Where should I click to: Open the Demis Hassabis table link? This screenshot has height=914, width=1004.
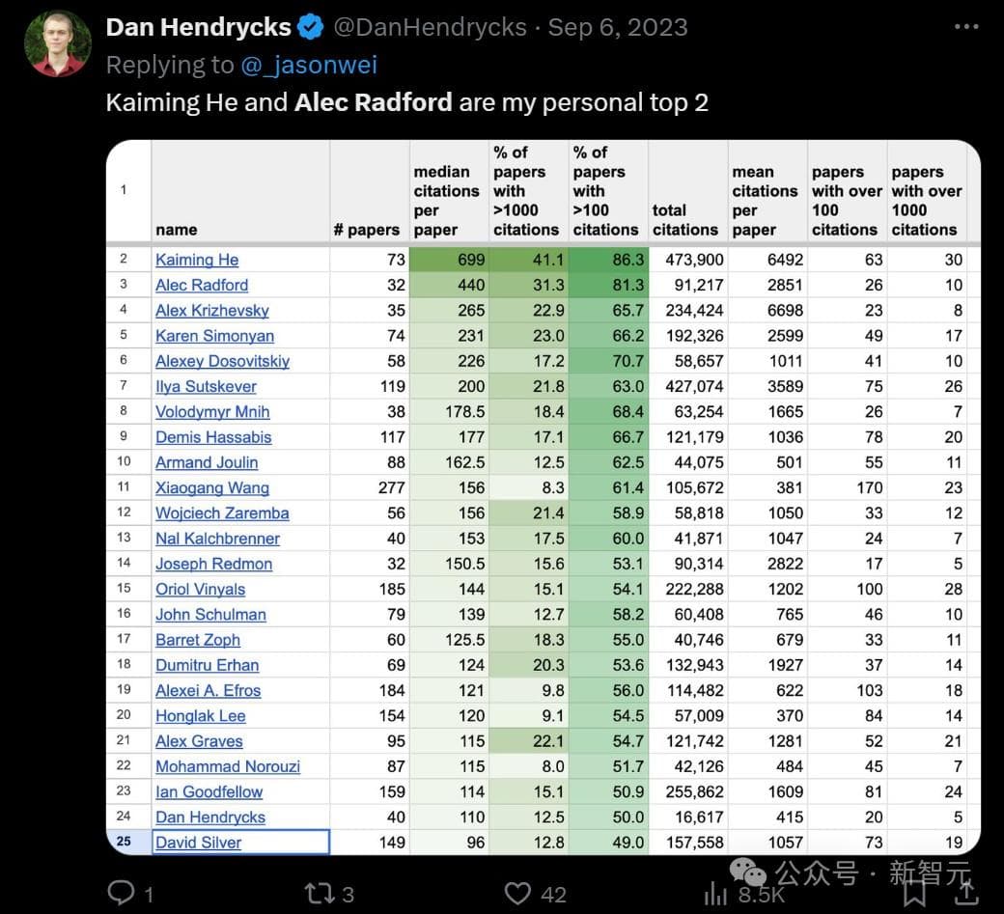click(x=213, y=436)
